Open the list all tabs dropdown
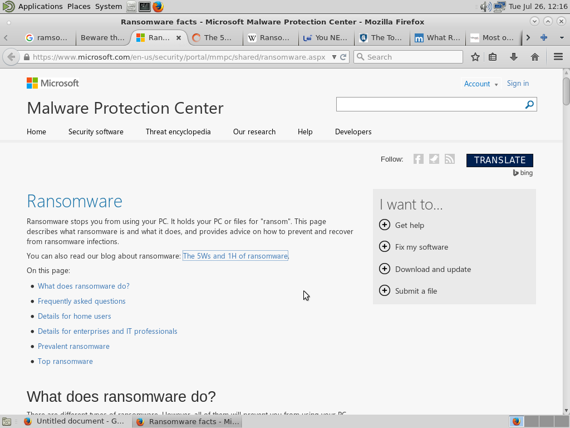The width and height of the screenshot is (570, 428). [562, 37]
